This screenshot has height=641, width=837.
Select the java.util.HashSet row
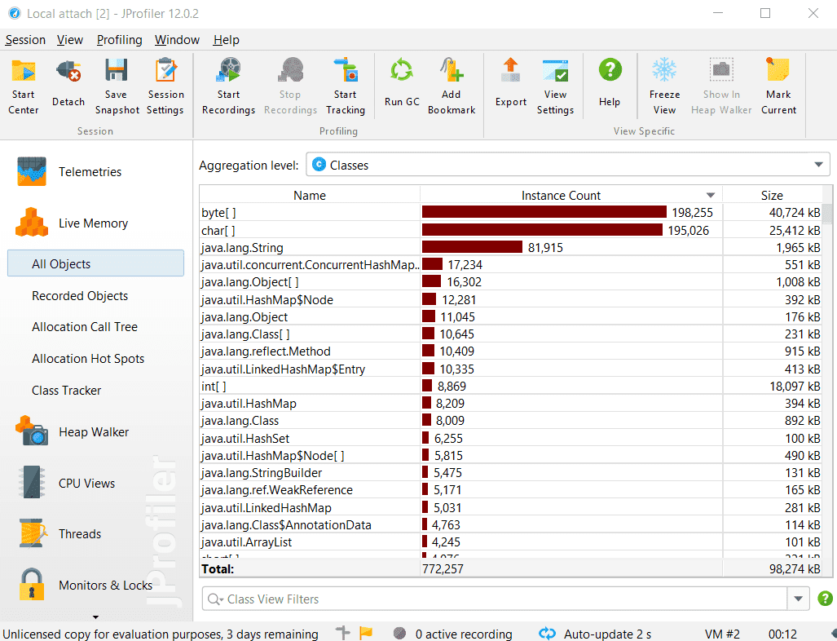[x=511, y=438]
